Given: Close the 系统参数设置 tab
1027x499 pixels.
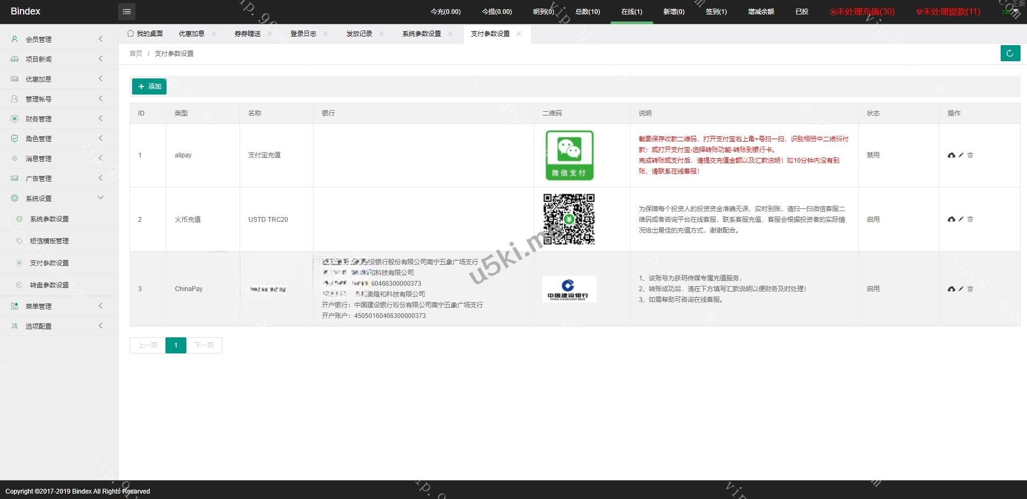Looking at the screenshot, I should pos(450,34).
